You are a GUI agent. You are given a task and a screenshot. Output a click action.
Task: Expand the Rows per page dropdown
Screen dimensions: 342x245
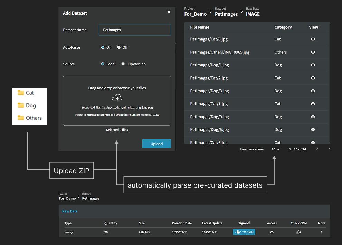(x=275, y=149)
